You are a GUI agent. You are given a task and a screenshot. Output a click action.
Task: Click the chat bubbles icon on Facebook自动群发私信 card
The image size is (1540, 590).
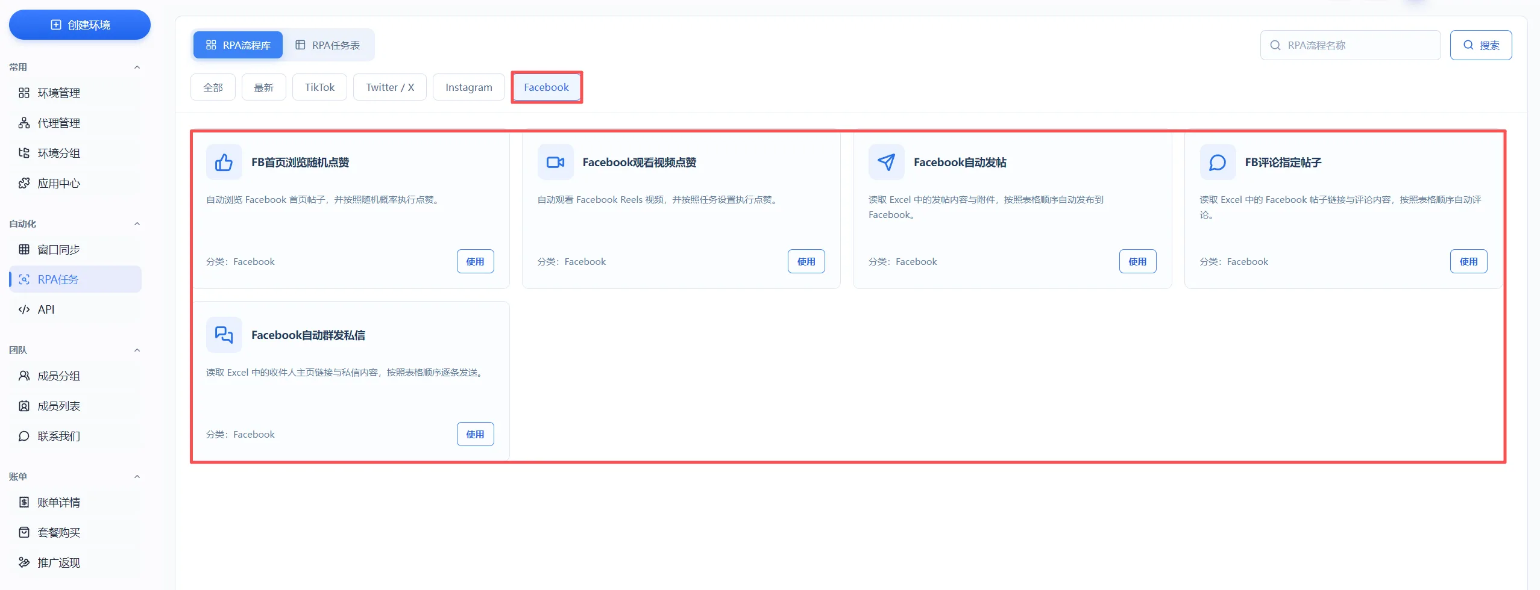tap(224, 335)
